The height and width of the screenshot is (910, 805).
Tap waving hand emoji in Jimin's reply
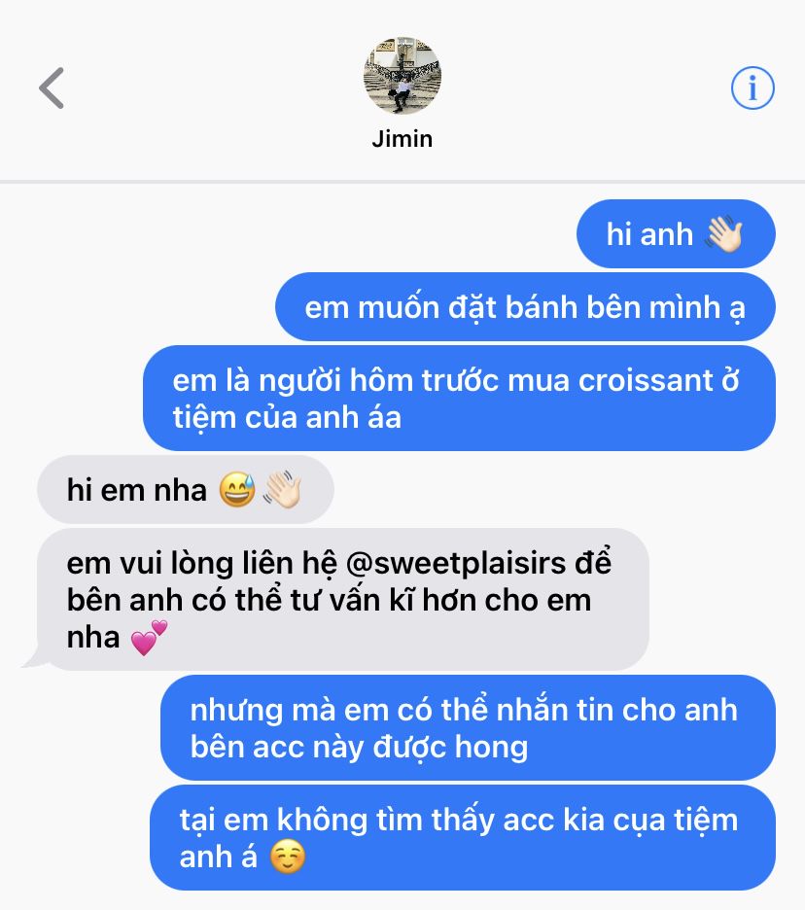pyautogui.click(x=282, y=490)
